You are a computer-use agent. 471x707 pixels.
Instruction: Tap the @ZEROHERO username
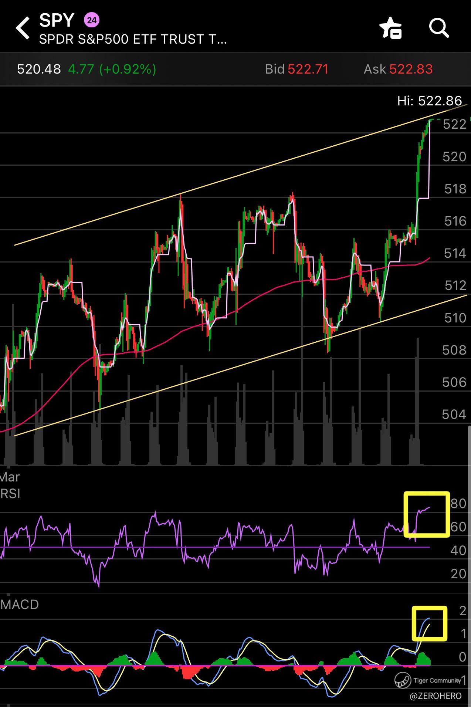(x=436, y=696)
